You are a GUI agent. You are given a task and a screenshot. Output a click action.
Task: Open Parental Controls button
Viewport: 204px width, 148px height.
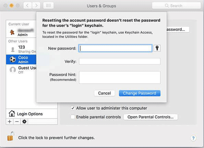[151, 117]
